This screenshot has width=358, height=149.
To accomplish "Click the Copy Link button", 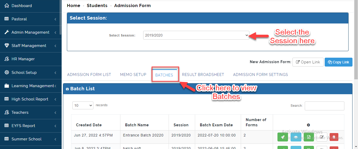I will (x=339, y=62).
